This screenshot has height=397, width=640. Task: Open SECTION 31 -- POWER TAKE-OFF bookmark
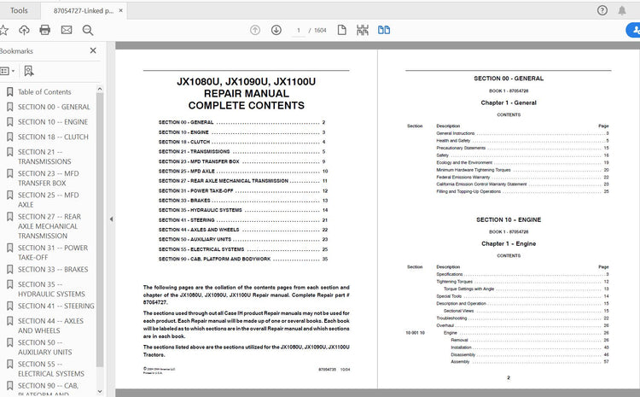(53, 253)
